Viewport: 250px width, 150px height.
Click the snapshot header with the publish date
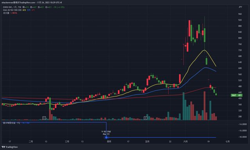[x=32, y=3]
